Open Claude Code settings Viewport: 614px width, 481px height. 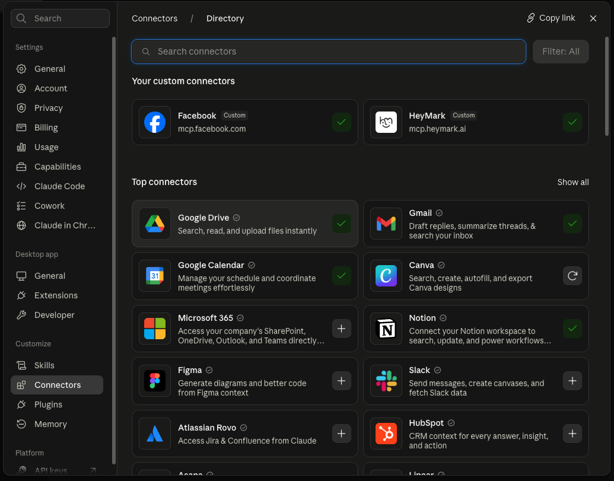click(57, 186)
